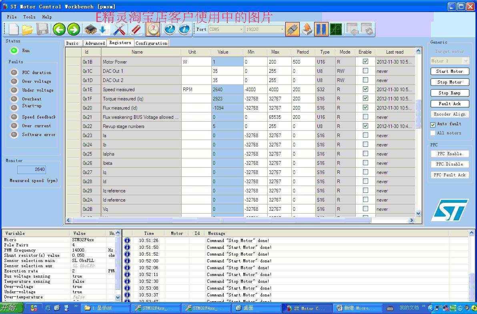Toggle the gauge monitor icon
This screenshot has width=477, height=314.
pyautogui.click(x=153, y=29)
